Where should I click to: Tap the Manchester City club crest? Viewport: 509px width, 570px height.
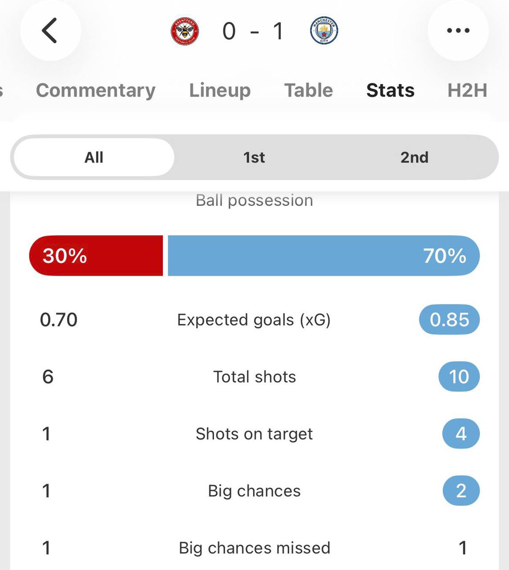[324, 31]
